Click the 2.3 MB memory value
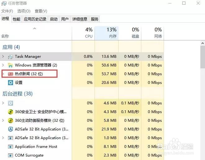The height and width of the screenshot is (160, 205). pos(110,155)
